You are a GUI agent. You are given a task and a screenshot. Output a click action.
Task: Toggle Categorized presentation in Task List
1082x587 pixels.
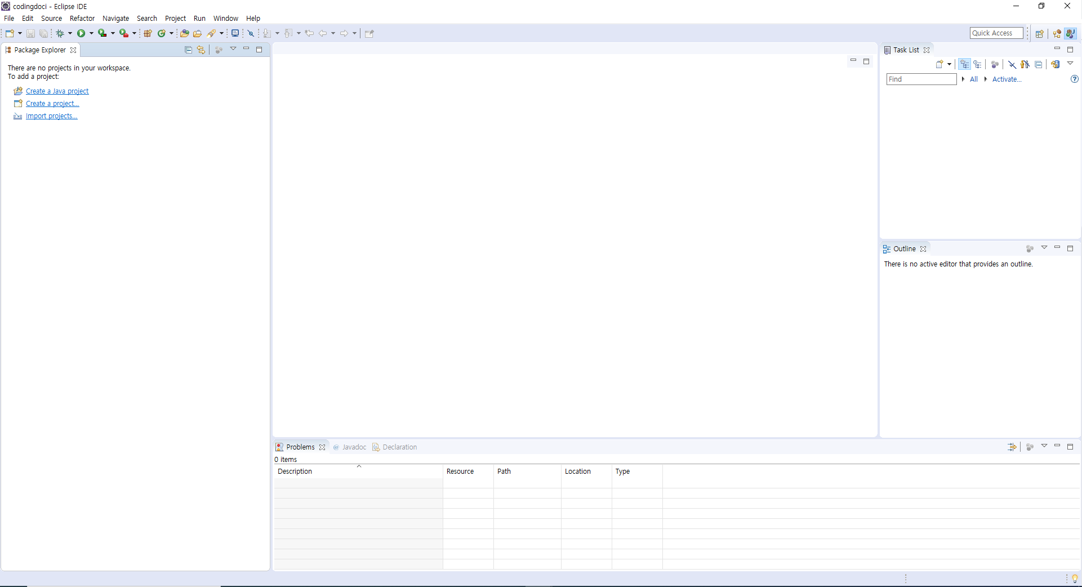coord(965,64)
